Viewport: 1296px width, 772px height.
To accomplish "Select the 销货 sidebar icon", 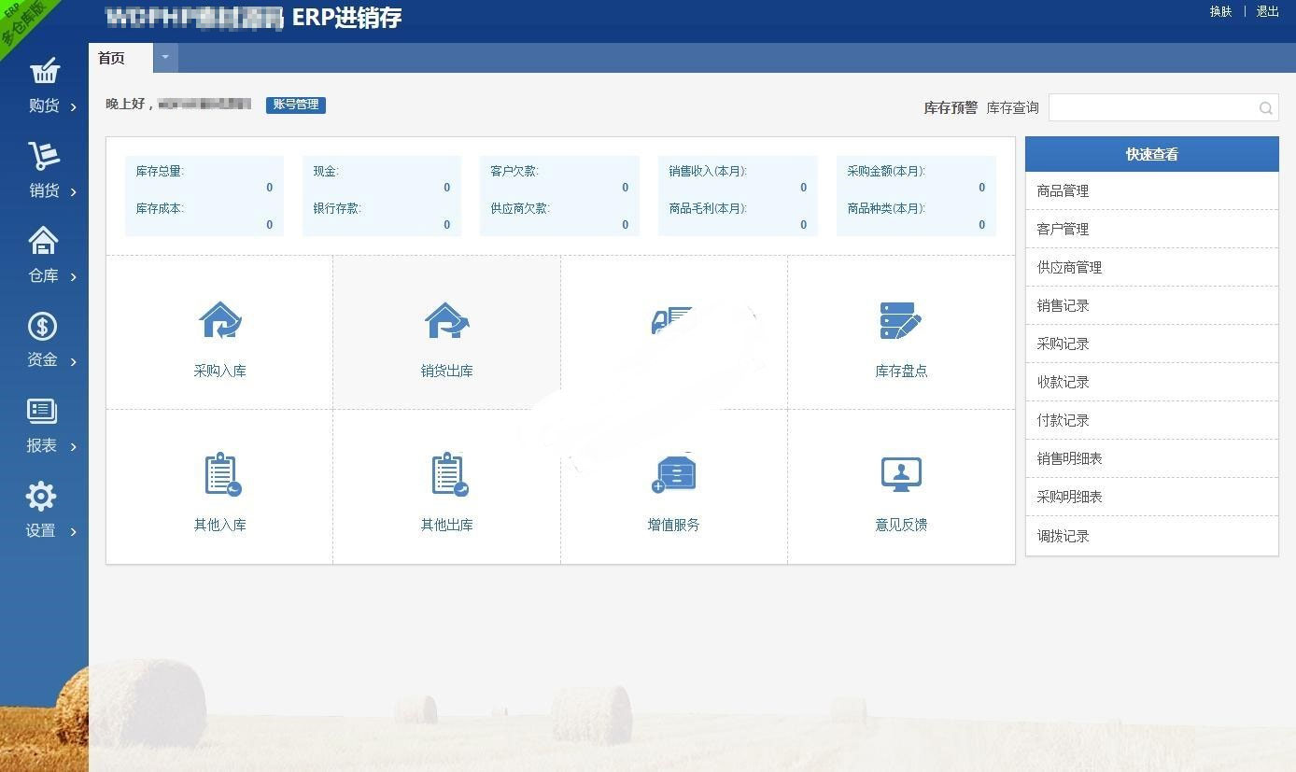I will pyautogui.click(x=44, y=168).
